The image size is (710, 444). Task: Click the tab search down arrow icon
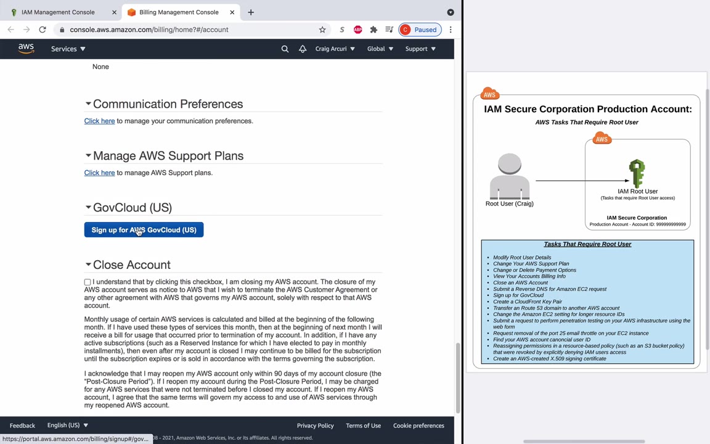[x=451, y=12]
